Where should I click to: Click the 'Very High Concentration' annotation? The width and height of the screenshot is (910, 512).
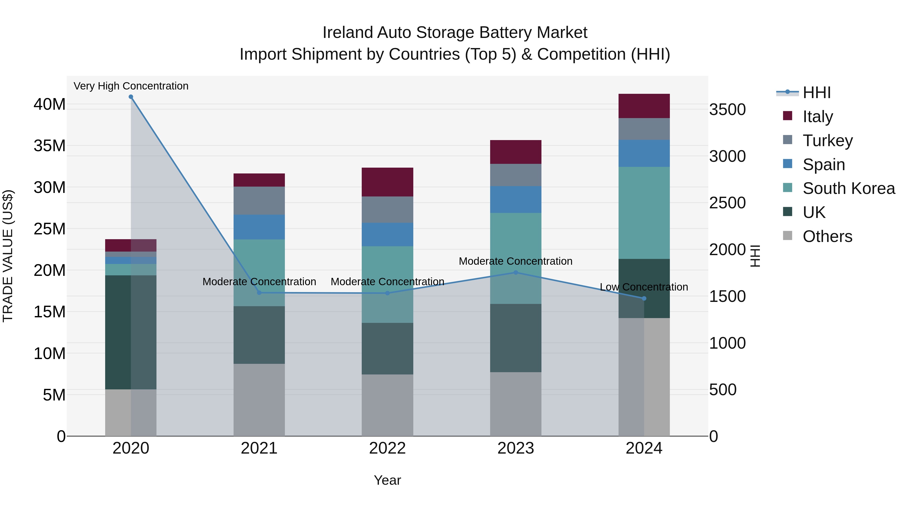131,86
